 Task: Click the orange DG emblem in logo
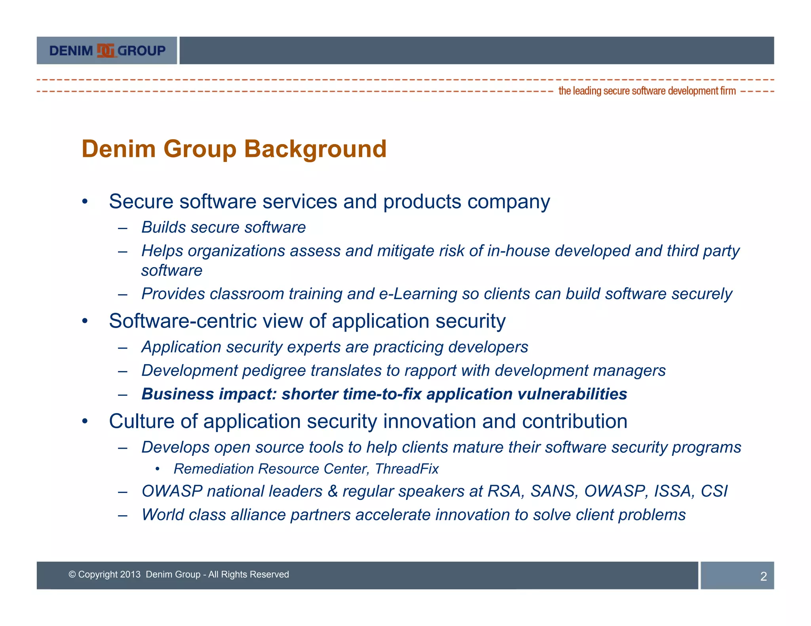pyautogui.click(x=106, y=51)
